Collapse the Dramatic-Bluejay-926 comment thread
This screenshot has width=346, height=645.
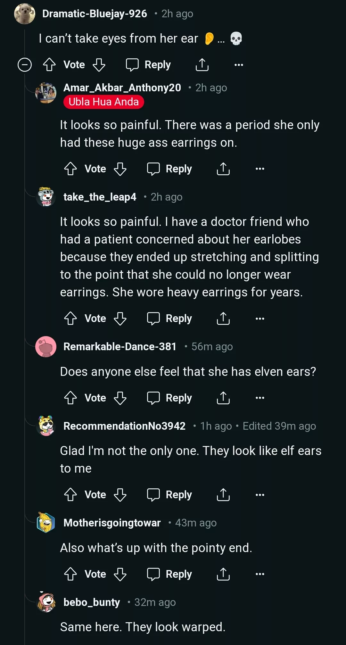pos(25,65)
